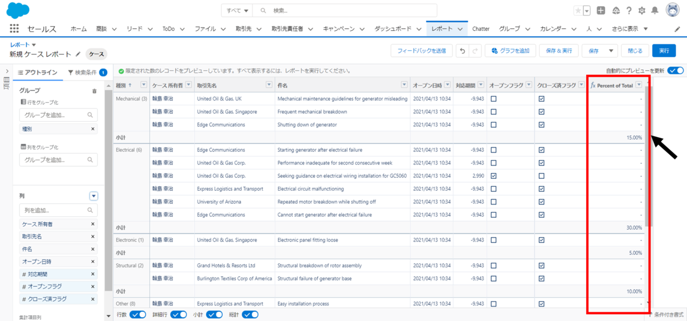This screenshot has height=321, width=687.
Task: Remove the ケース 所有者 column with X
Action: (x=93, y=224)
